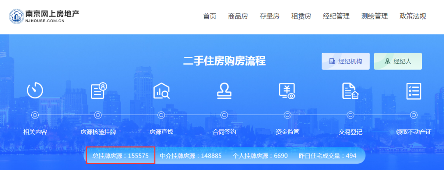Viewport: 444px width, 170px height.
Task: Click the yen monitor icon above 资金监管
Action: click(287, 91)
